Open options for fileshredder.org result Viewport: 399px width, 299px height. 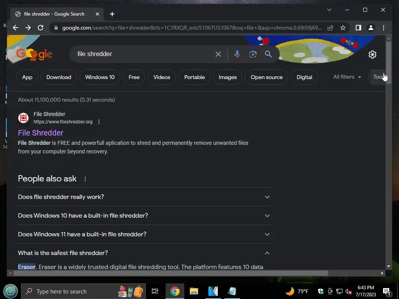coord(99,122)
